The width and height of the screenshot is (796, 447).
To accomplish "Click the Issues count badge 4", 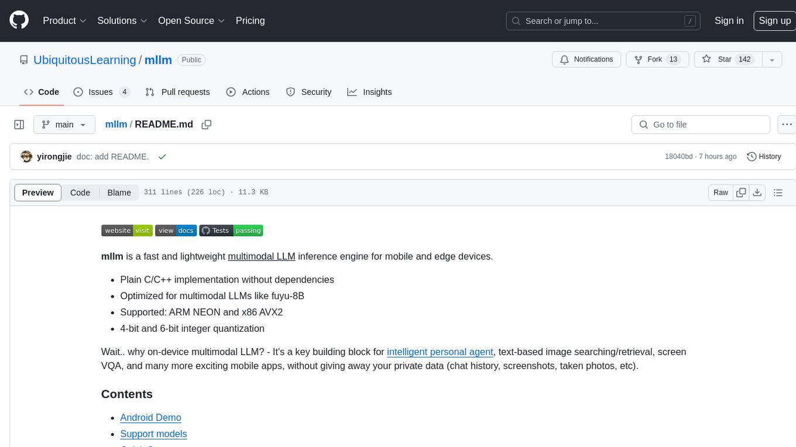I will [x=124, y=92].
